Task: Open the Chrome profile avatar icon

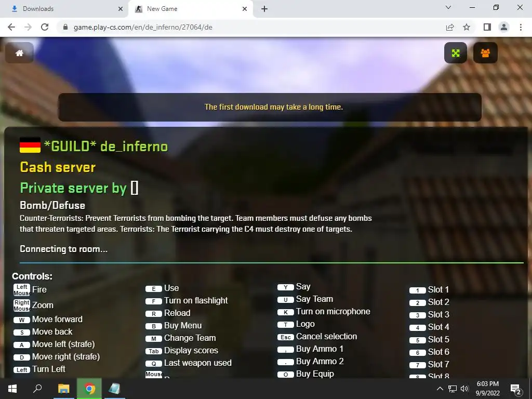Action: 504,27
